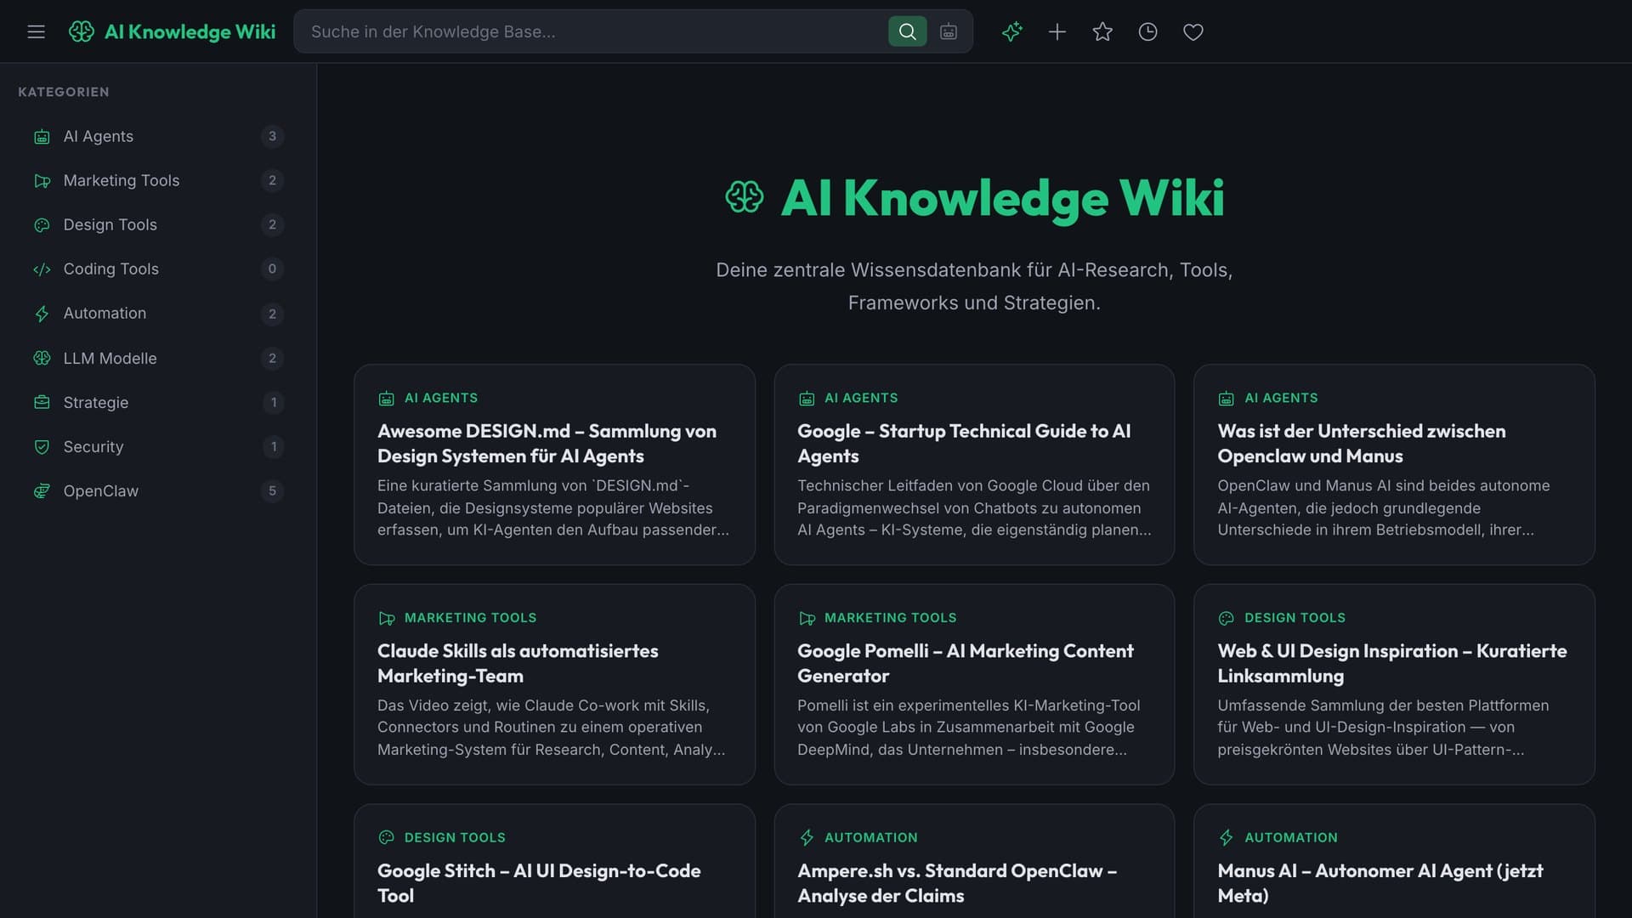Open Google Startup Technical Guide article
1632x918 pixels.
[974, 464]
